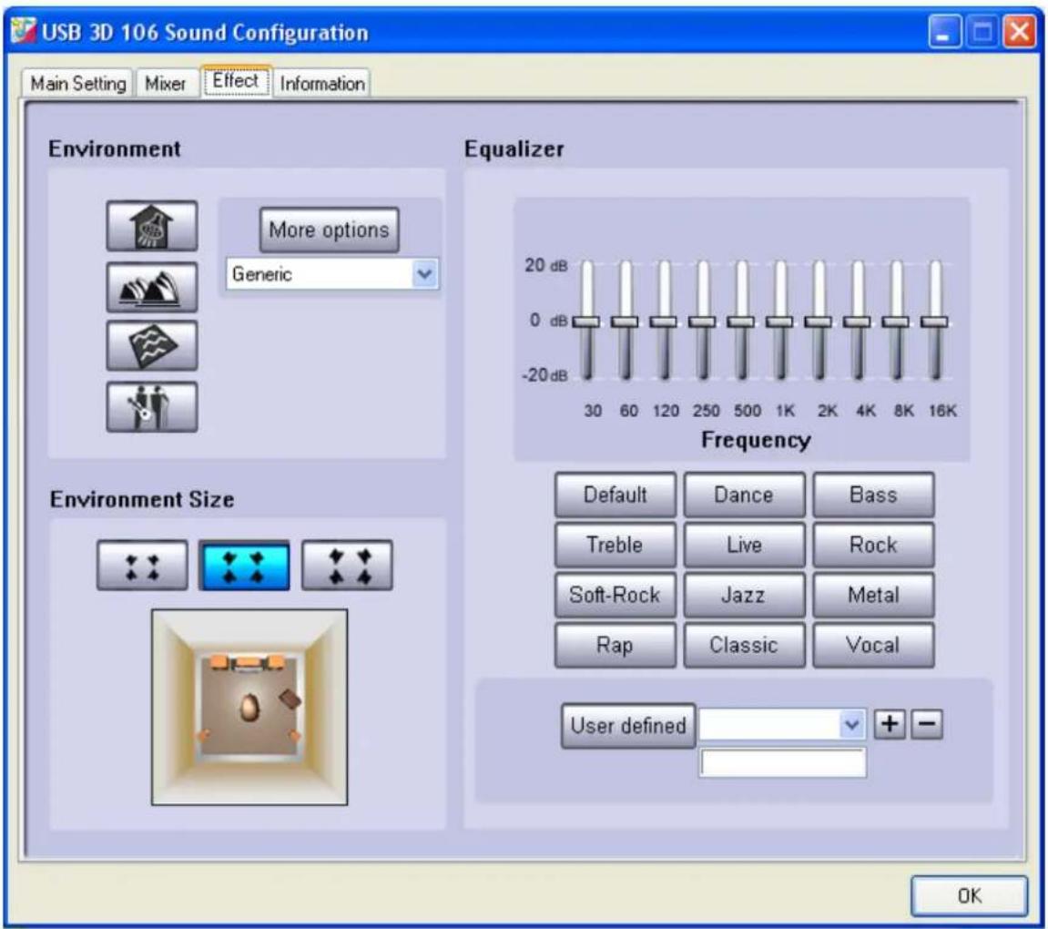This screenshot has width=1048, height=929.
Task: Click the 60 Hz equalizer slider
Action: pyautogui.click(x=625, y=321)
